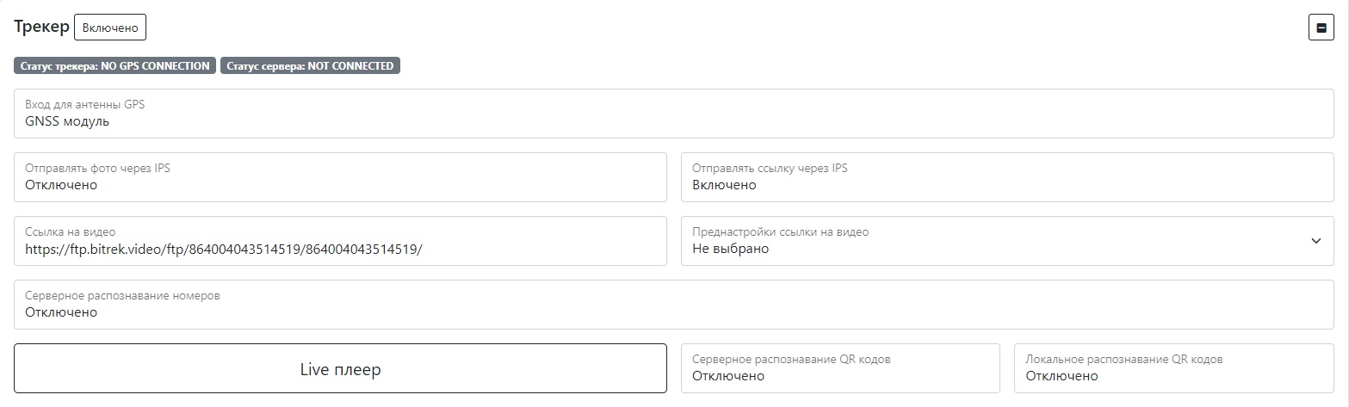
Task: Click the Включено value under Отправлять ссылку
Action: (724, 185)
